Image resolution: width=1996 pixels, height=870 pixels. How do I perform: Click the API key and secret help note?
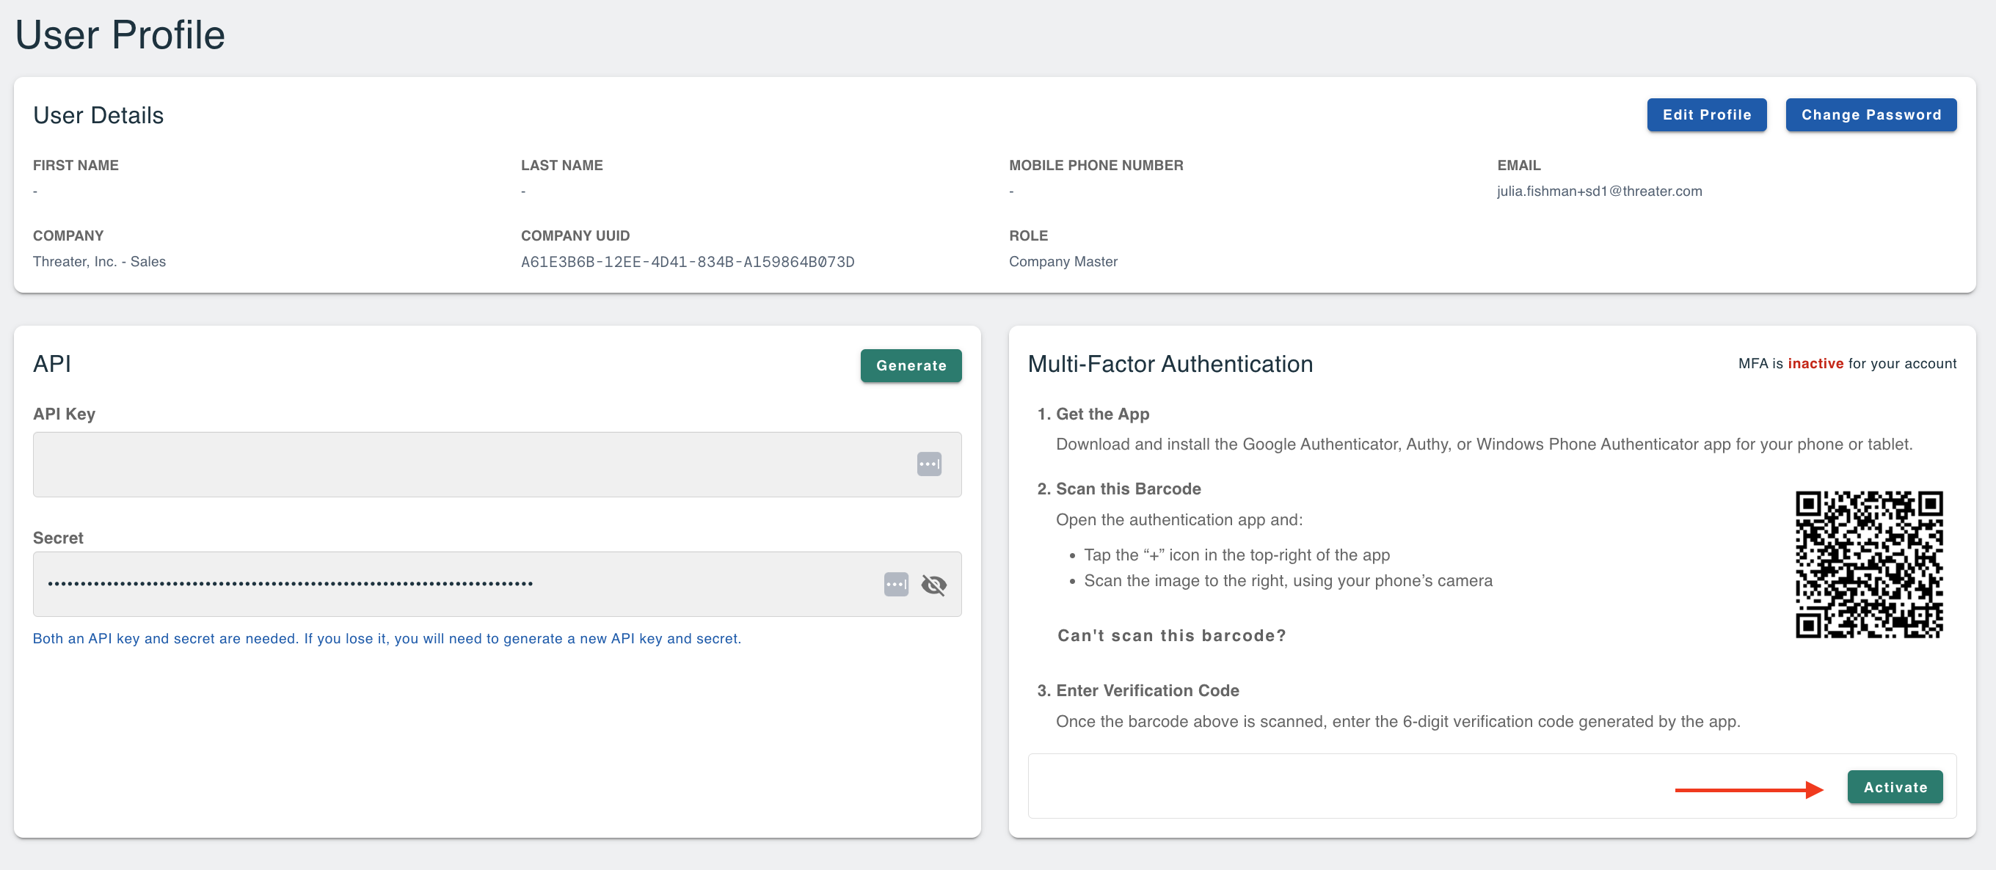pos(387,639)
